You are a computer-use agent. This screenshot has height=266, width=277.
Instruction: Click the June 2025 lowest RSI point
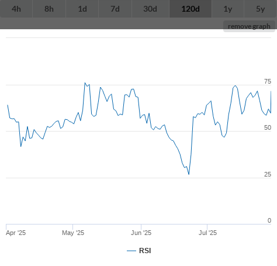click(189, 174)
